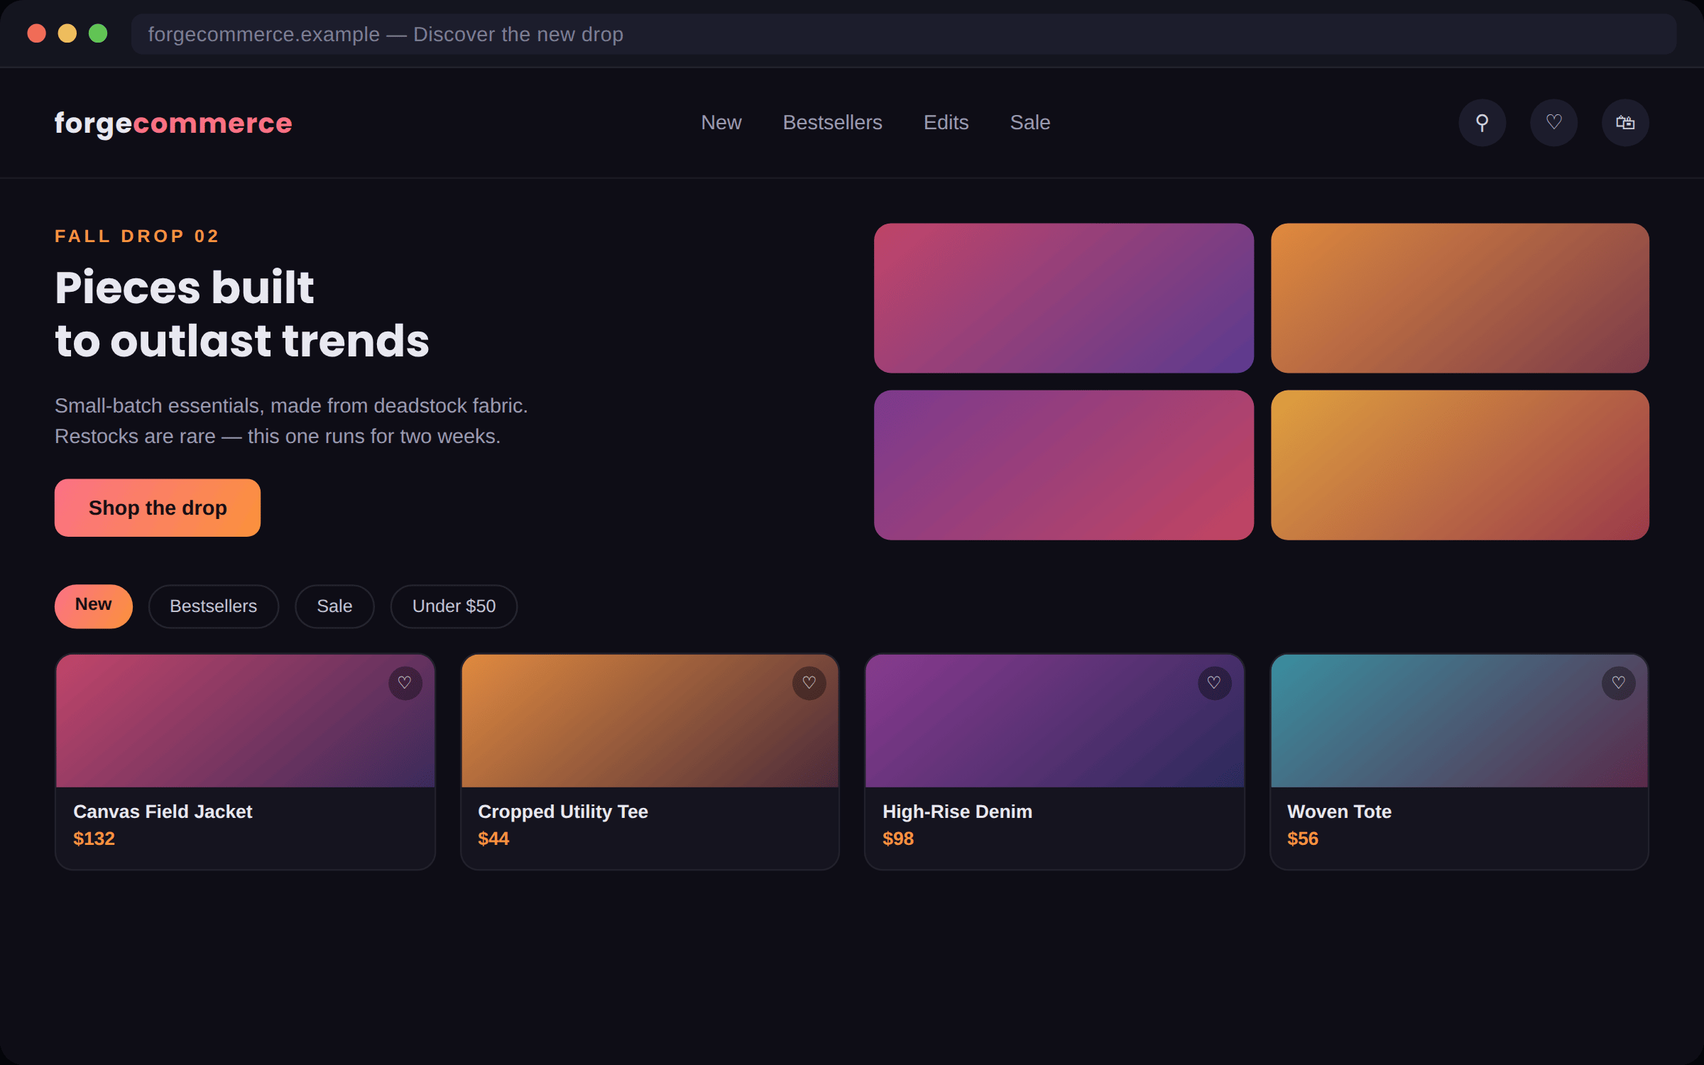The width and height of the screenshot is (1704, 1065).
Task: Open the purple-to-pink hero tile, bottom row
Action: click(1064, 465)
